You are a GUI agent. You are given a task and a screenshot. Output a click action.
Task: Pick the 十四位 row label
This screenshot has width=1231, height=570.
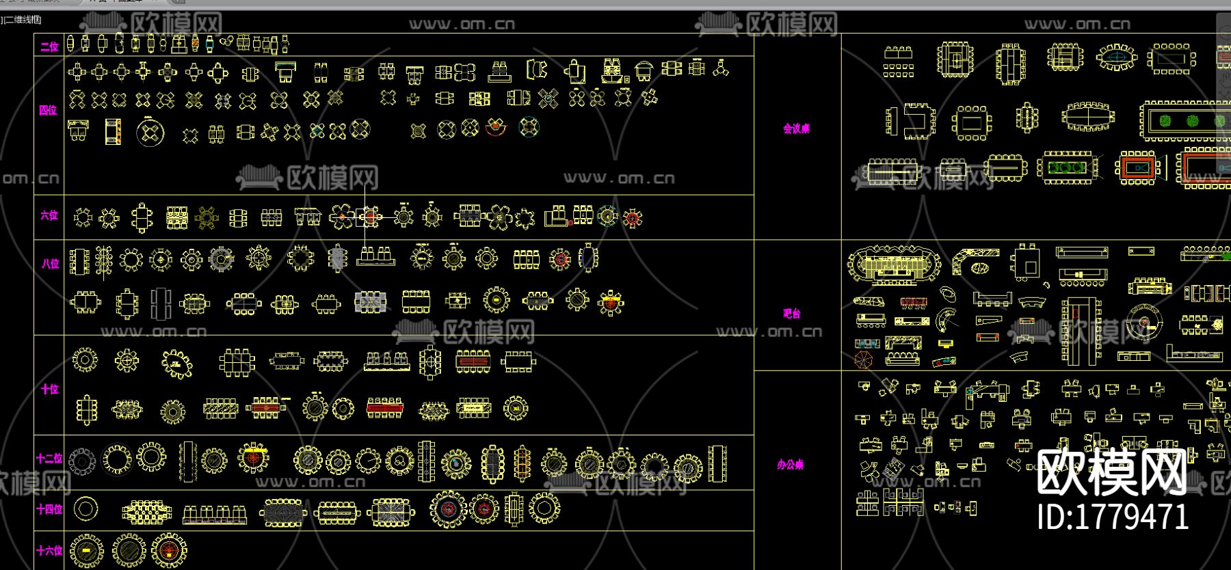pos(49,509)
